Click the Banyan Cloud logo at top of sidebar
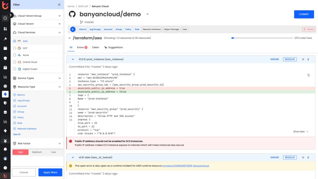 tap(5, 5)
